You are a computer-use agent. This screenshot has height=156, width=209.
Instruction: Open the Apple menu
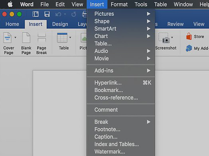(10, 4)
